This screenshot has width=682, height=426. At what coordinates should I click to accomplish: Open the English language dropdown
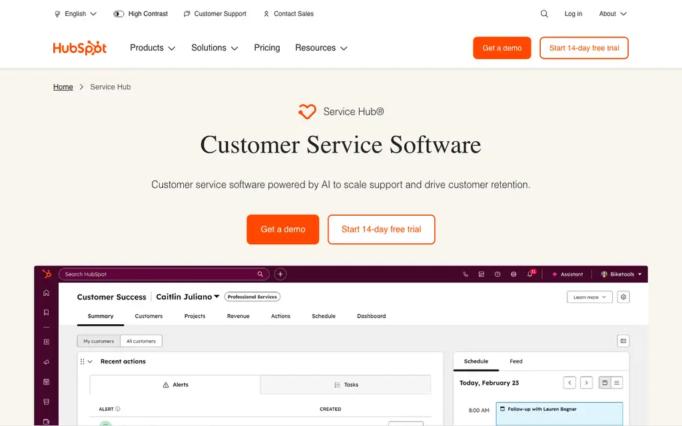[75, 14]
